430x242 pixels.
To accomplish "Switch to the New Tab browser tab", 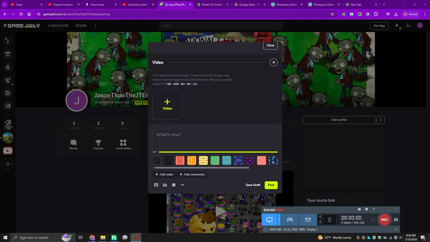I will click(x=362, y=4).
